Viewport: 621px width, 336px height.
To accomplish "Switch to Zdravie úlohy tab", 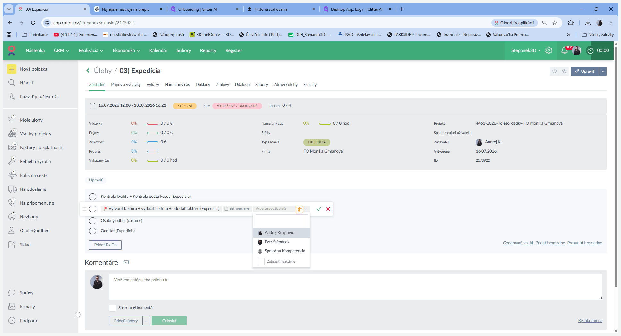I will click(x=285, y=85).
